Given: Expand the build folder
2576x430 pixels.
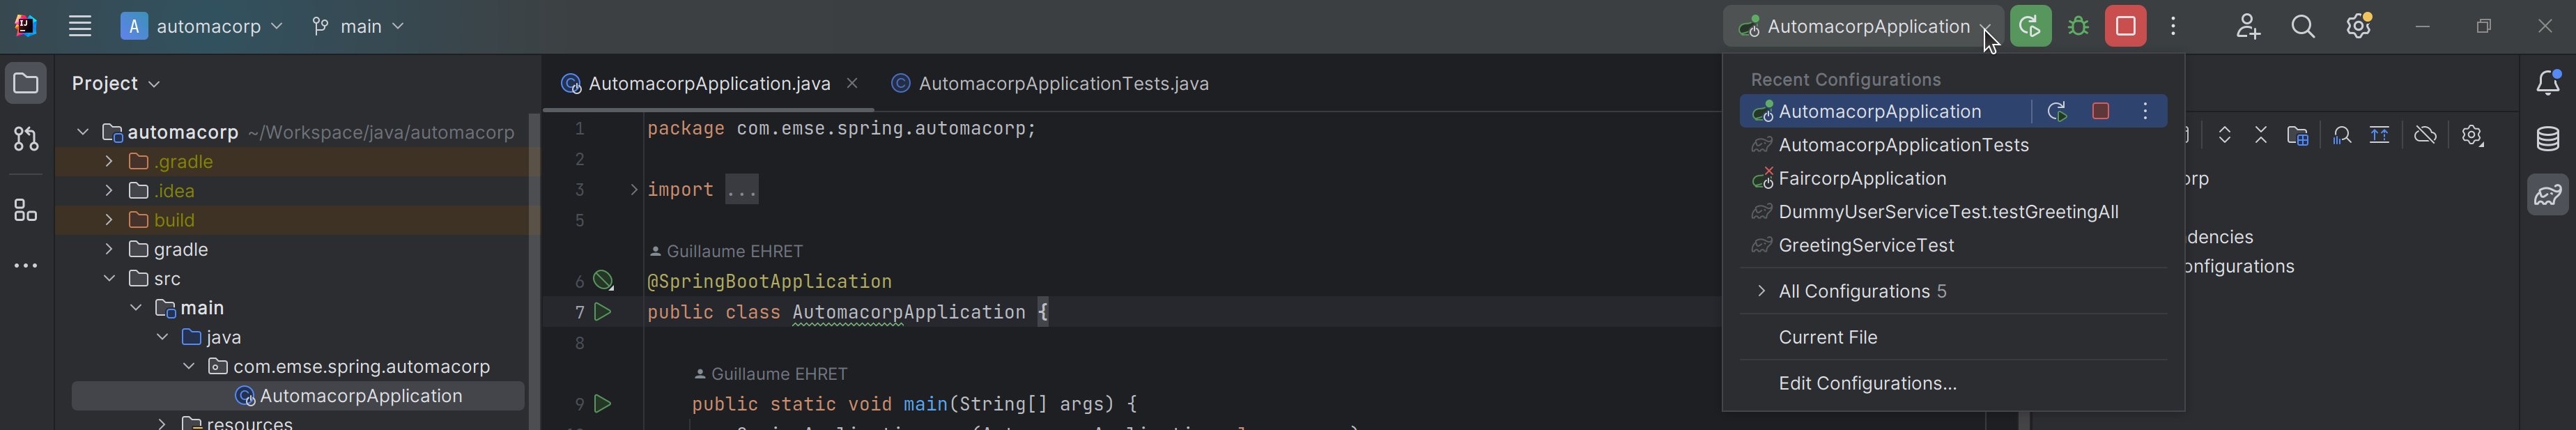Looking at the screenshot, I should tap(109, 220).
